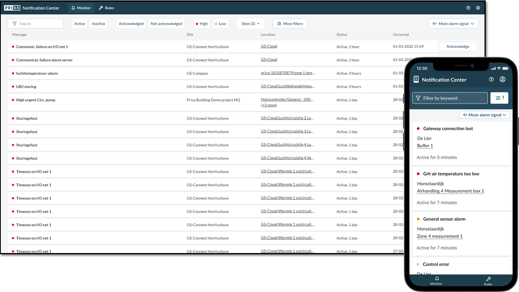The height and width of the screenshot is (292, 519).
Task: Tap Filter by keyword field on phone
Action: 450,98
